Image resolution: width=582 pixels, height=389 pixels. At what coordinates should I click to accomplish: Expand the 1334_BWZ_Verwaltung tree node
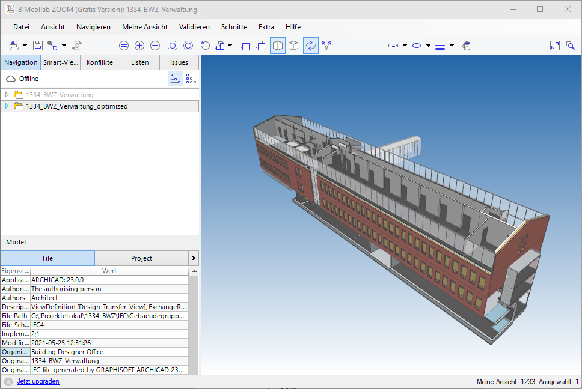coord(7,95)
